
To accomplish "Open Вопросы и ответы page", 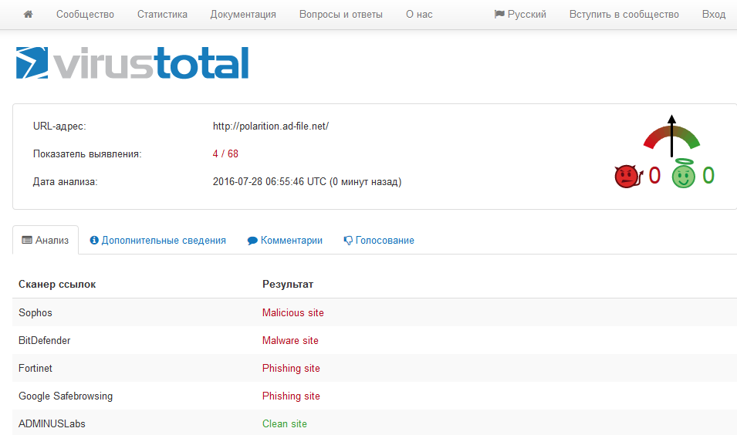I will [341, 15].
